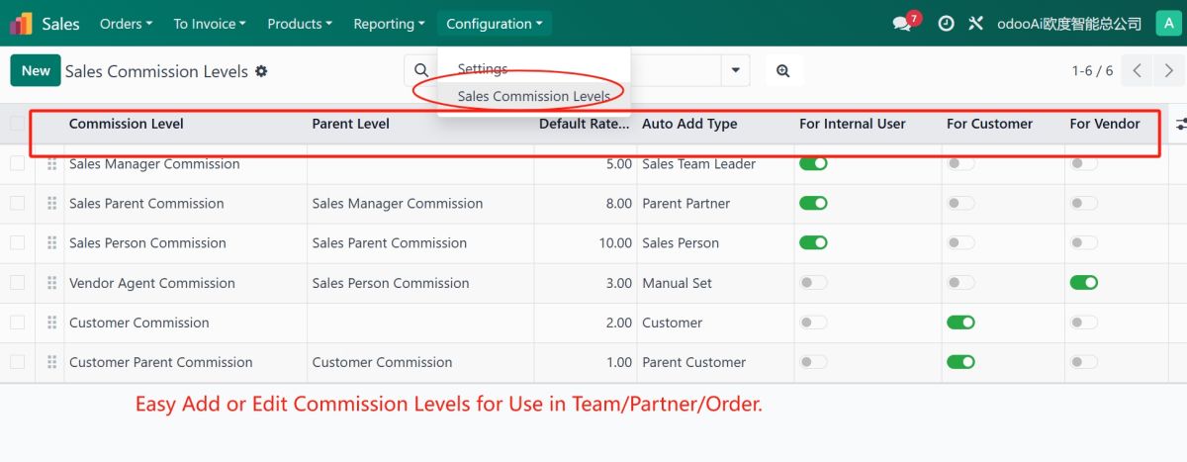Click the New button
1187x462 pixels.
click(36, 70)
